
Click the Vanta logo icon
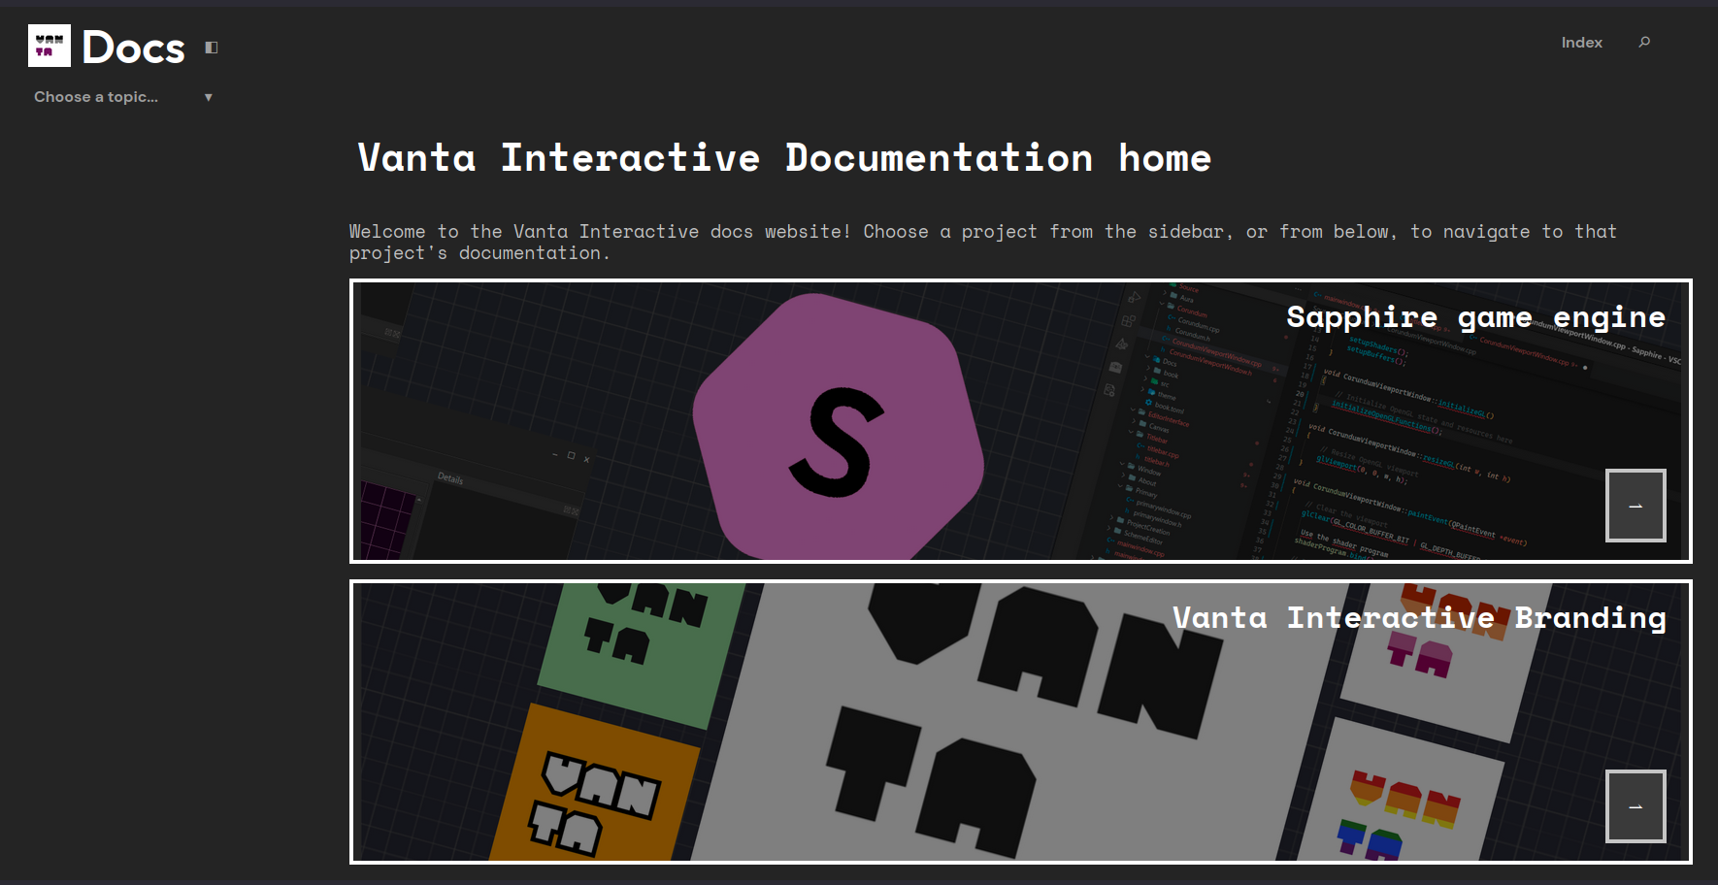(x=50, y=46)
